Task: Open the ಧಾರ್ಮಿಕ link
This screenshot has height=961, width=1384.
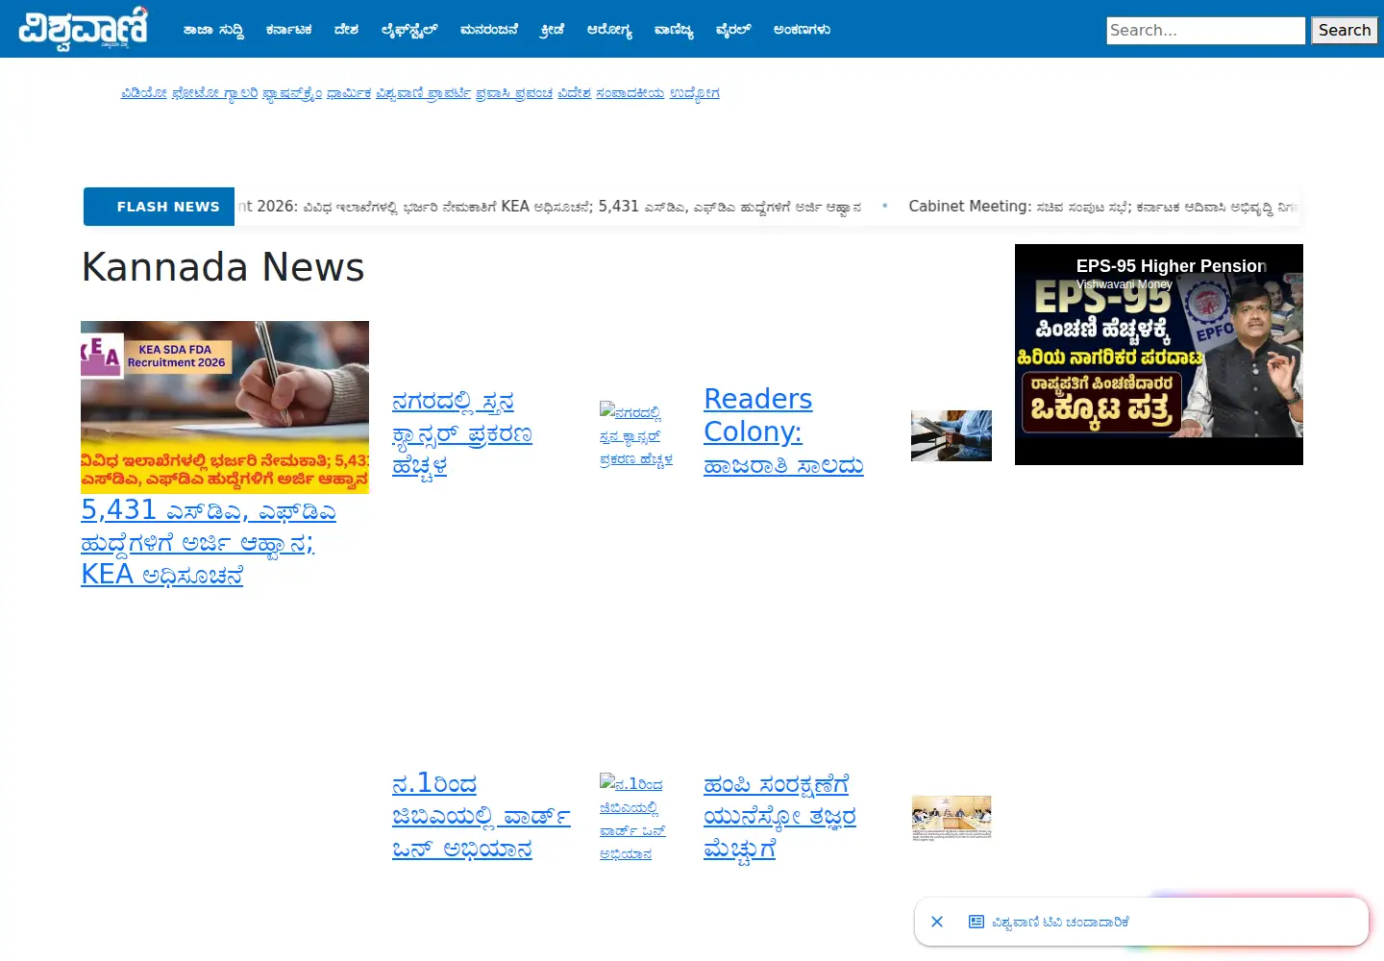Action: pyautogui.click(x=349, y=93)
